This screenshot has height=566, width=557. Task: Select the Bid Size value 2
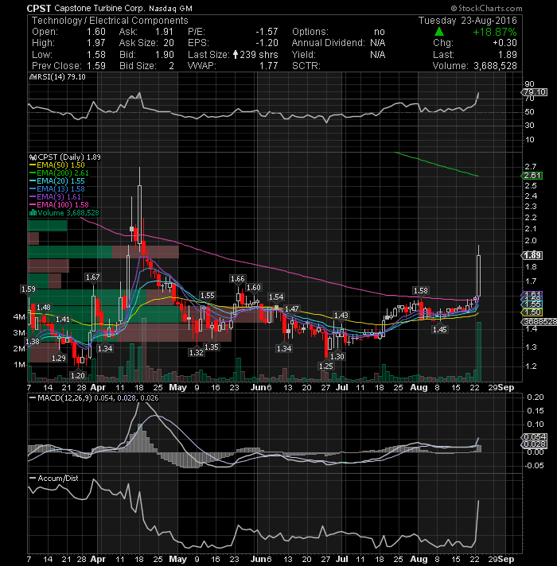pos(172,66)
